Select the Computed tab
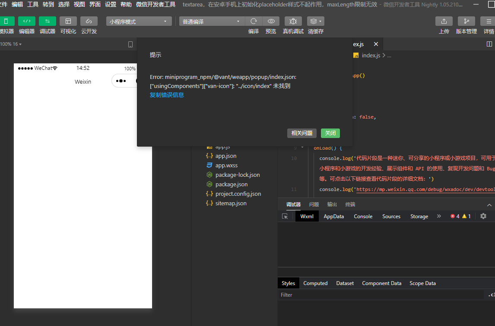 (315, 283)
